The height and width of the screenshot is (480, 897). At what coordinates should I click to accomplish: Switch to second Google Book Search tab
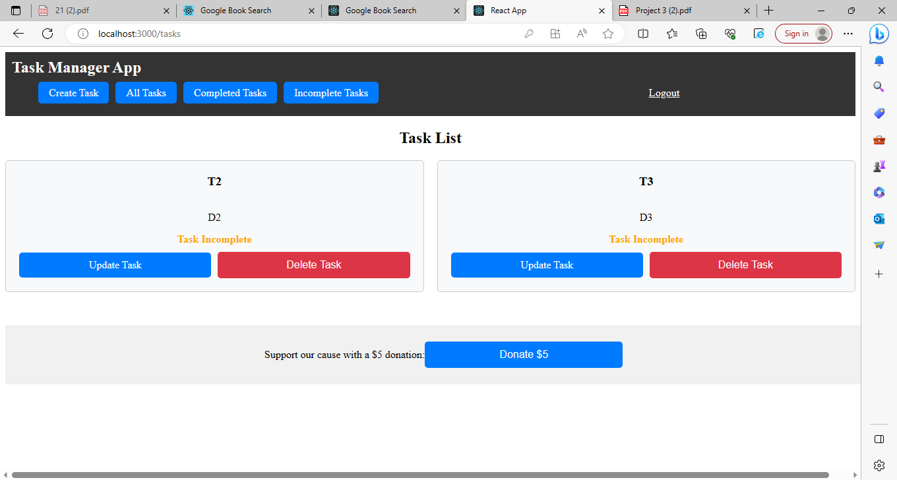click(394, 11)
